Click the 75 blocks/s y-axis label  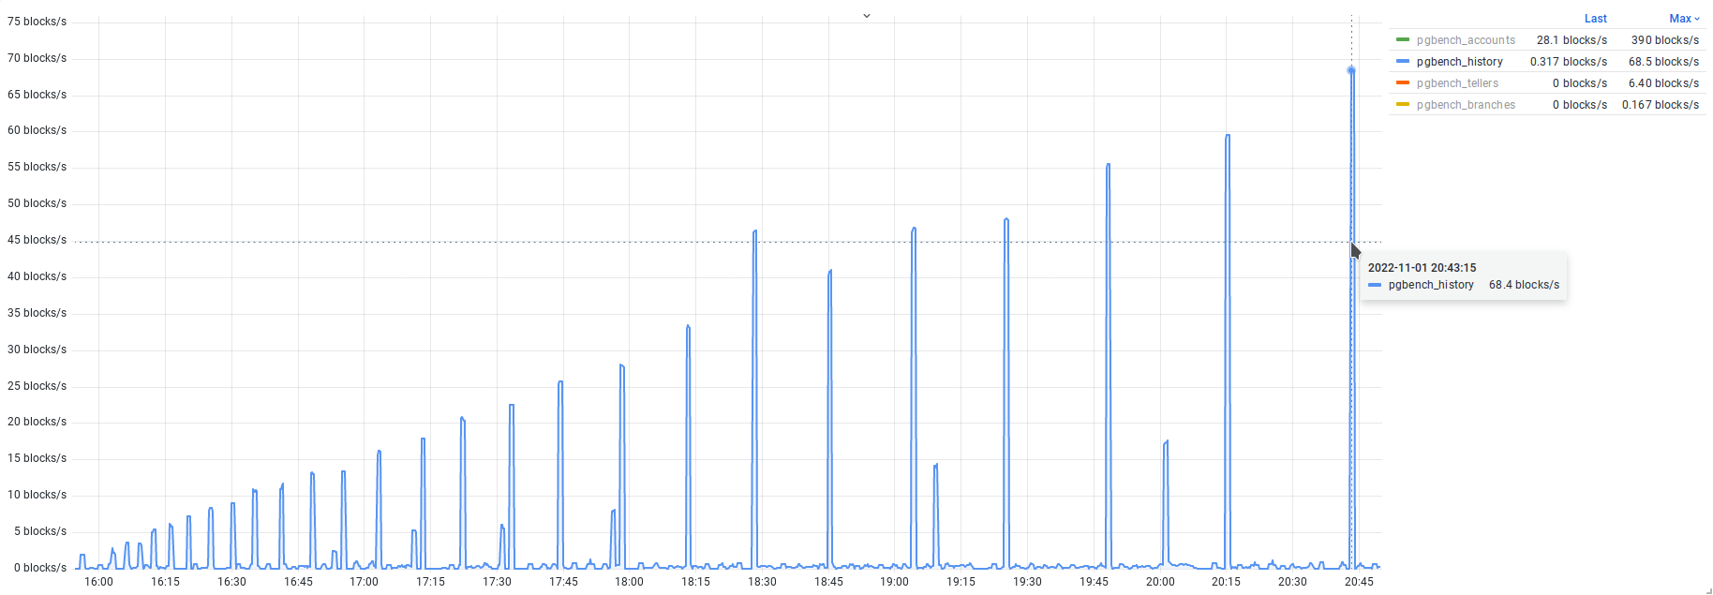tap(37, 22)
